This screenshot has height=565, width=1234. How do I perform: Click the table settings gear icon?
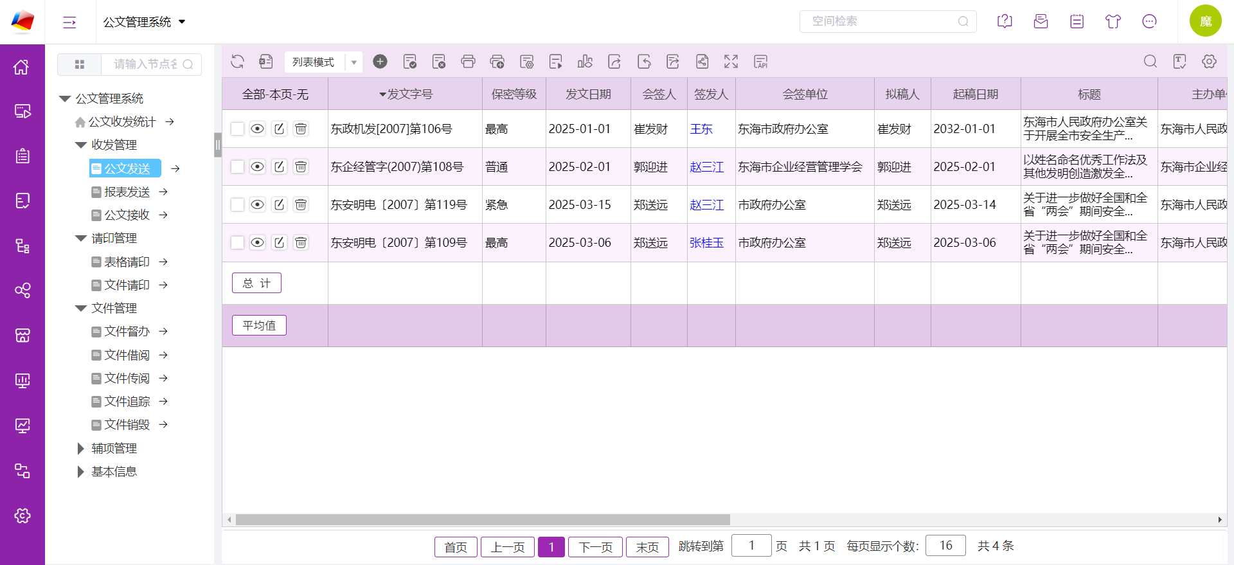1210,62
